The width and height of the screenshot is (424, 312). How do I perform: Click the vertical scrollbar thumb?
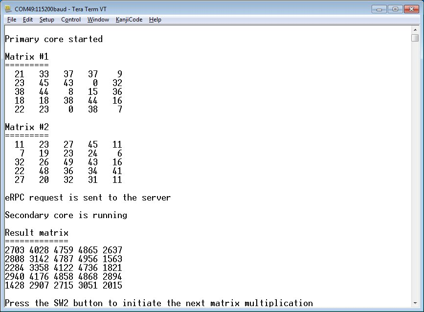pos(415,38)
